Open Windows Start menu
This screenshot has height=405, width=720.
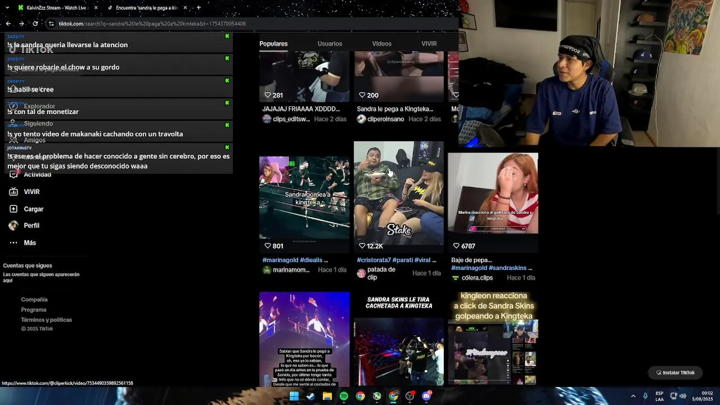[x=294, y=396]
